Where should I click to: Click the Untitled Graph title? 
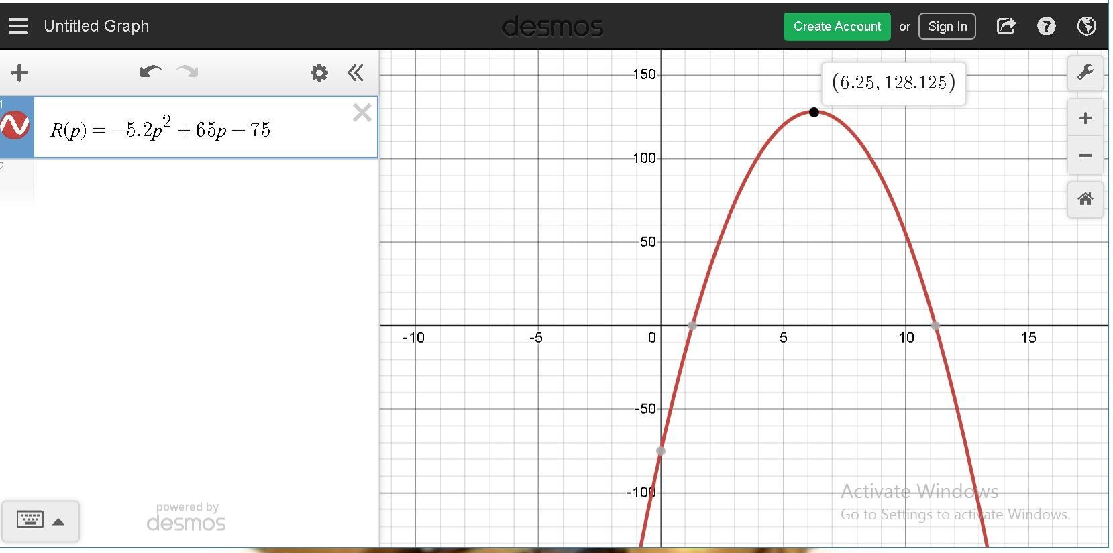97,26
